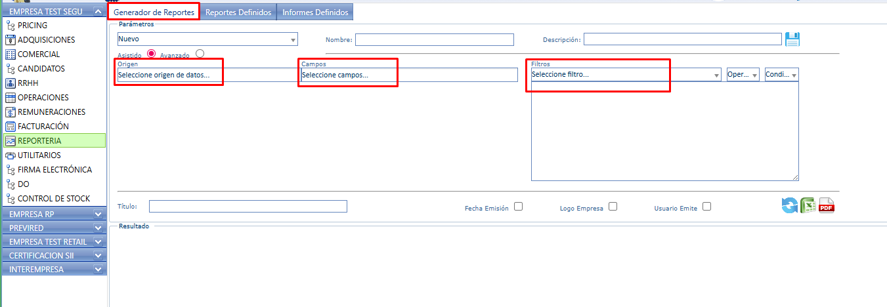The height and width of the screenshot is (307, 887).
Task: Open the FACTURACIÓN module in sidebar
Action: 43,127
